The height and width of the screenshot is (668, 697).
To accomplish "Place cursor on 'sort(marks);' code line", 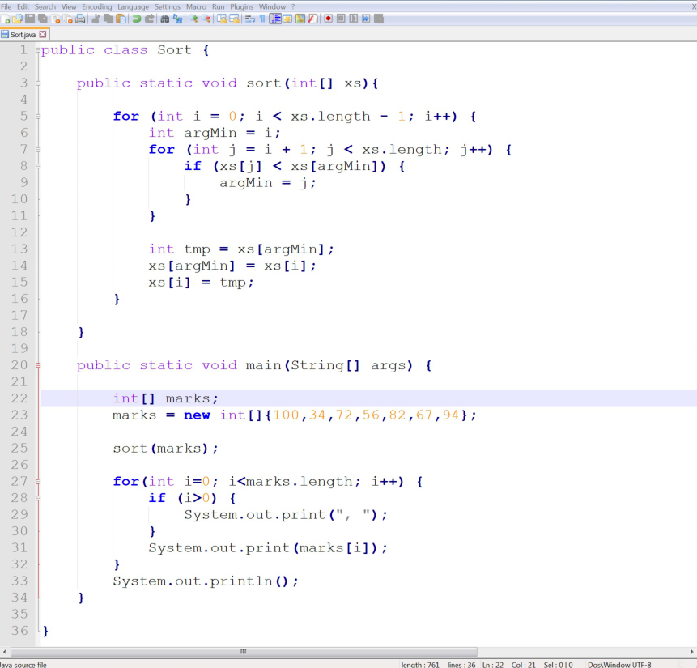I will (x=165, y=449).
